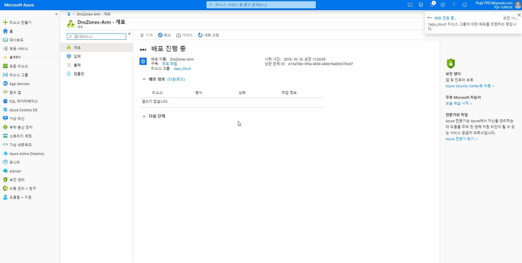This screenshot has width=522, height=263.
Task: Open feedback smiley icon
Action: [x=465, y=5]
